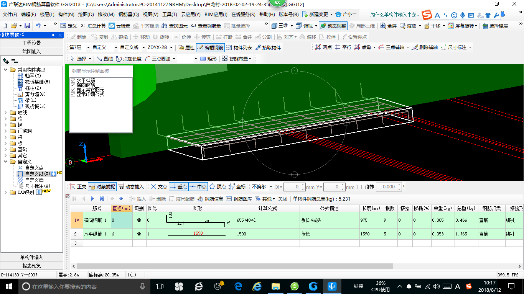524x294 pixels.
Task: Click the Undo arrow icon
Action: click(x=38, y=26)
